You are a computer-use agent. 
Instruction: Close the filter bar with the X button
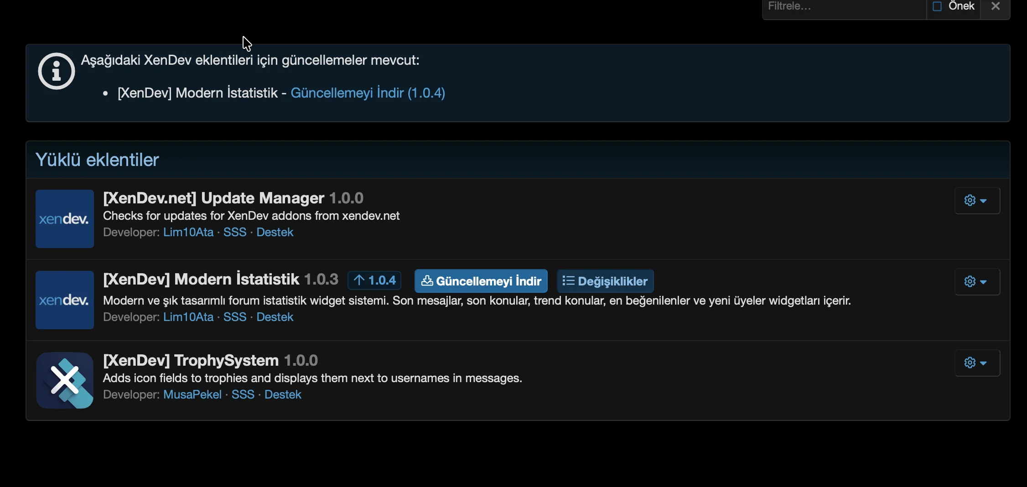(x=995, y=6)
